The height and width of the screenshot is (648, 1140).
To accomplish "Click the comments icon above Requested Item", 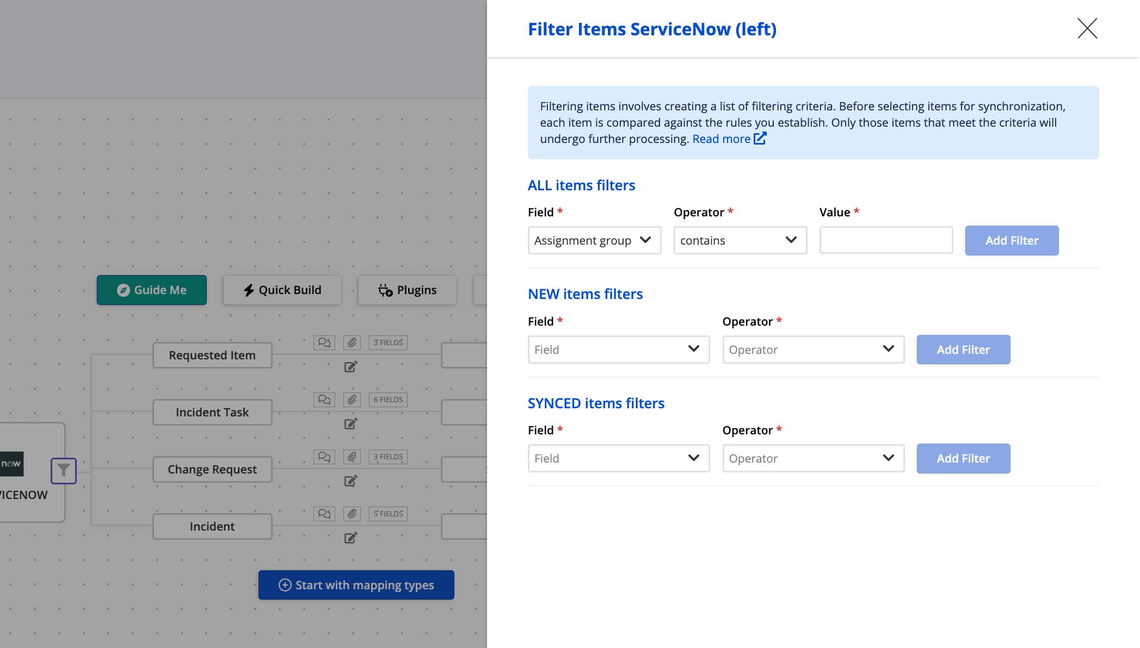I will [x=324, y=342].
